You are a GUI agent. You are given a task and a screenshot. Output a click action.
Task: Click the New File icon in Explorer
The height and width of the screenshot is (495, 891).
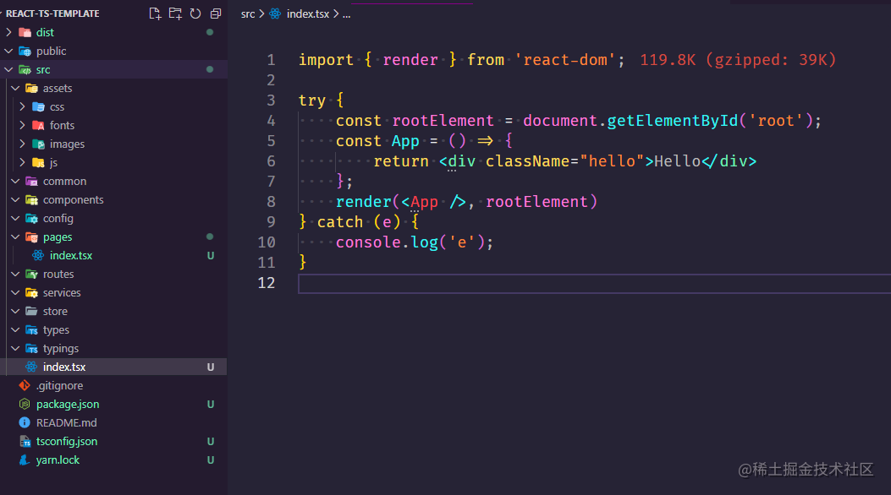(x=155, y=13)
